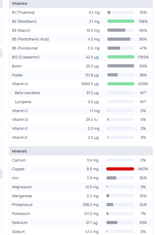Click the Selenium progress bar
The width and height of the screenshot is (155, 235).
[x=120, y=223]
